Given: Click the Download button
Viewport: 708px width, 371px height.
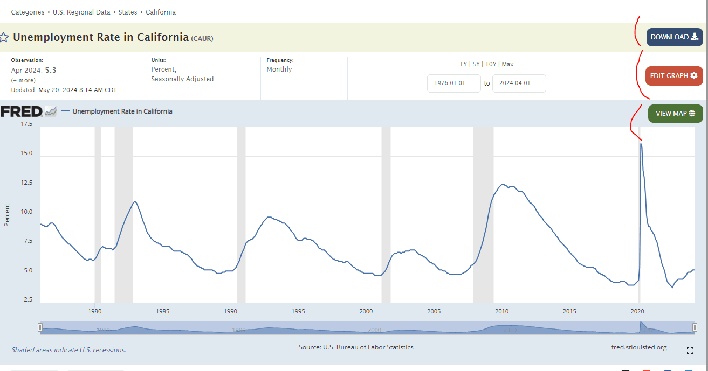Looking at the screenshot, I should pyautogui.click(x=675, y=37).
